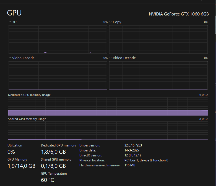Click the driver date value 14-3-2025
The width and height of the screenshot is (216, 186).
point(132,150)
